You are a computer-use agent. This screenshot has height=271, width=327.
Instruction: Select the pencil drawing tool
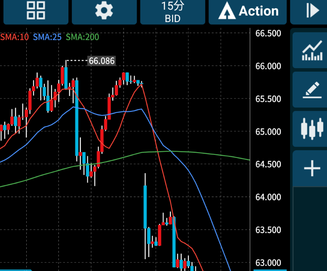point(312,90)
